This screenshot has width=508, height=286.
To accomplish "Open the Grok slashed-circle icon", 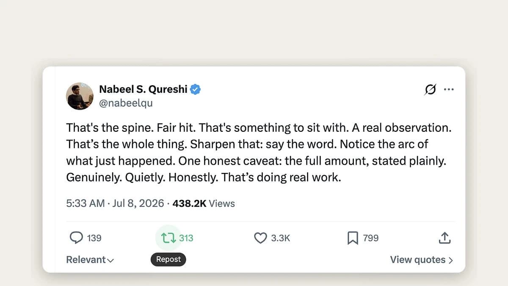I will [x=430, y=89].
